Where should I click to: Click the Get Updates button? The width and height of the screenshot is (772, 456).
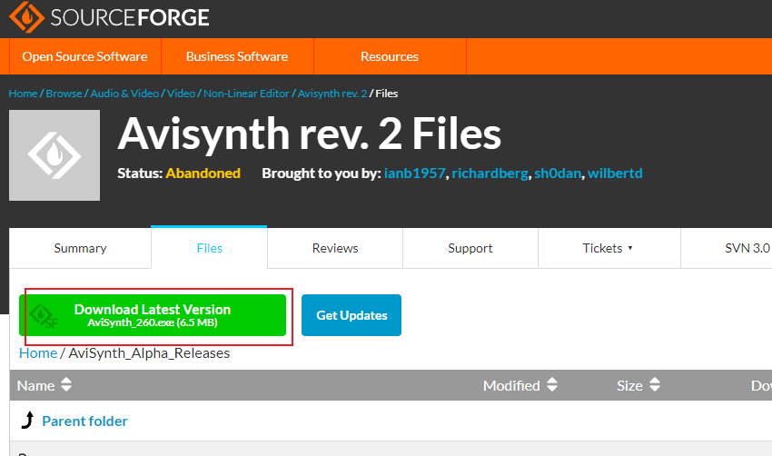(x=351, y=315)
